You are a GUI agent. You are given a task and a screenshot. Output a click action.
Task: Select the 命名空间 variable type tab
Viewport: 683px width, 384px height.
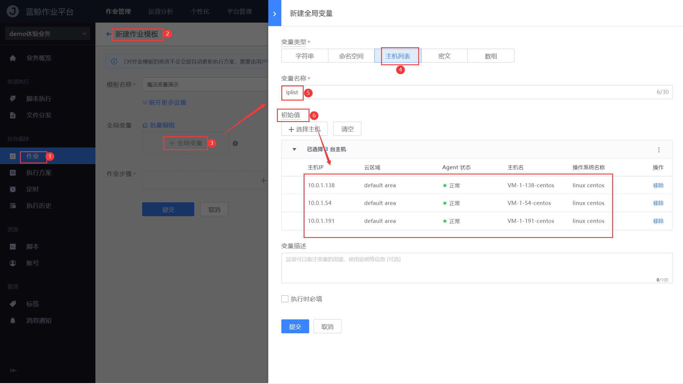click(352, 56)
